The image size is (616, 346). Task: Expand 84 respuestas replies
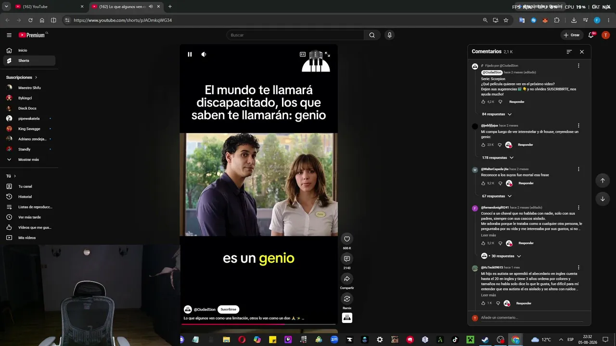coord(497,114)
